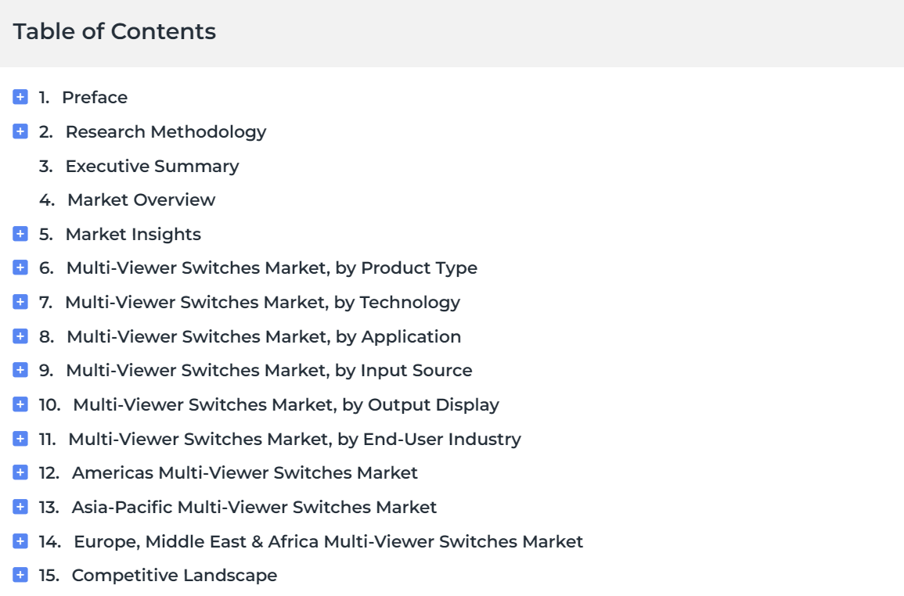
Task: Click plus icon beside Europe, Middle East & Africa
Action: tap(20, 540)
